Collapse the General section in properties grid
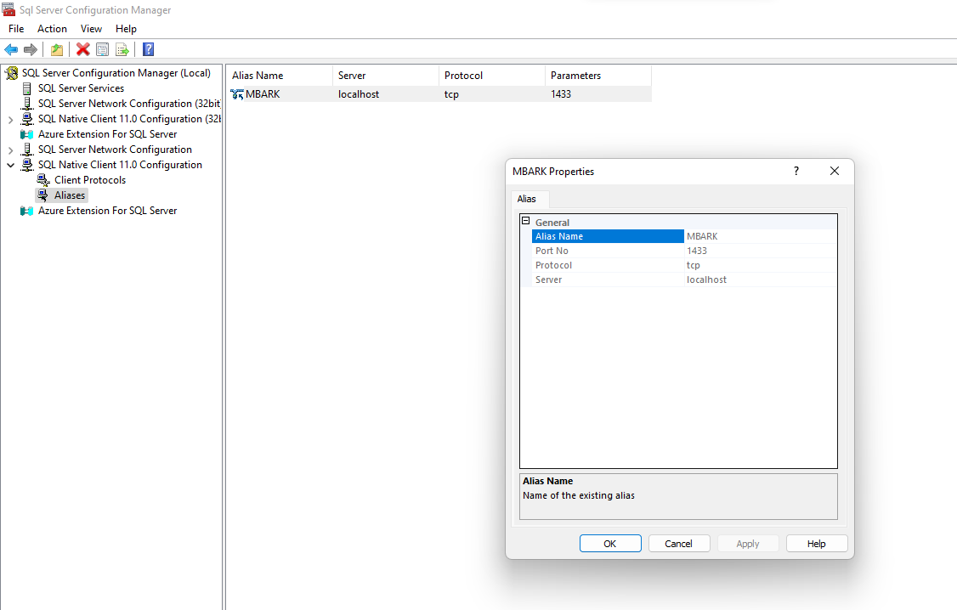Viewport: 957px width, 610px height. pyautogui.click(x=525, y=221)
